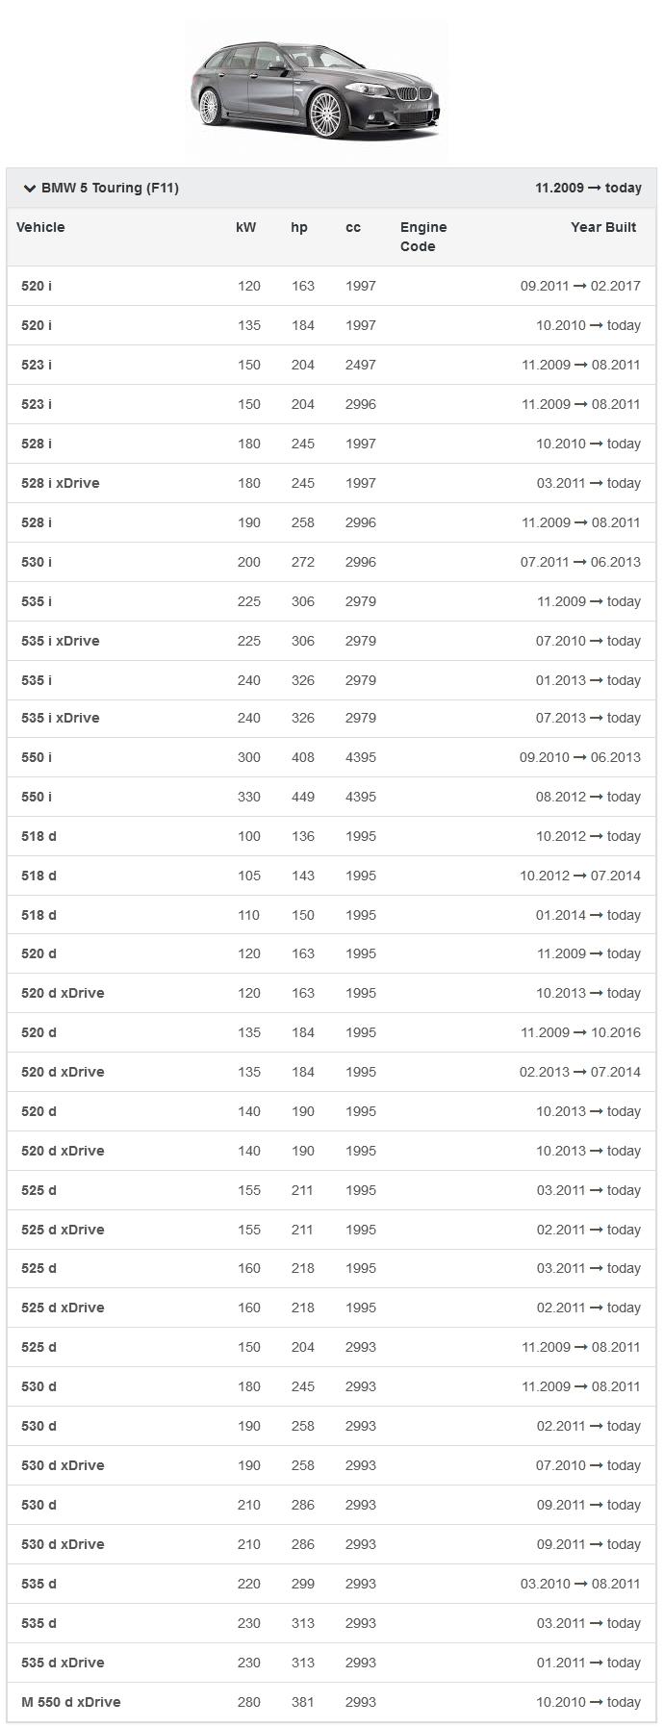Select the 523 i 2497 cc entry

[37, 365]
